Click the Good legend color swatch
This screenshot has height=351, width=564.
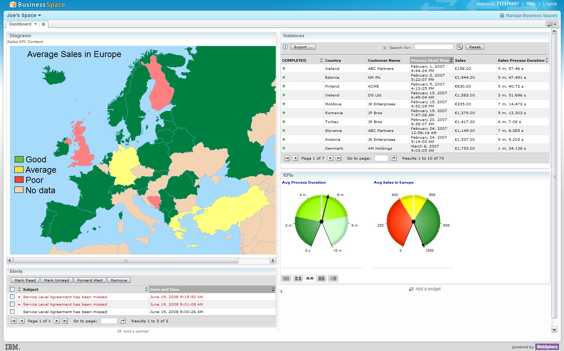pos(19,159)
